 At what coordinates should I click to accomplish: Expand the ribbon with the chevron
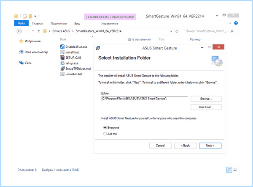coord(230,23)
